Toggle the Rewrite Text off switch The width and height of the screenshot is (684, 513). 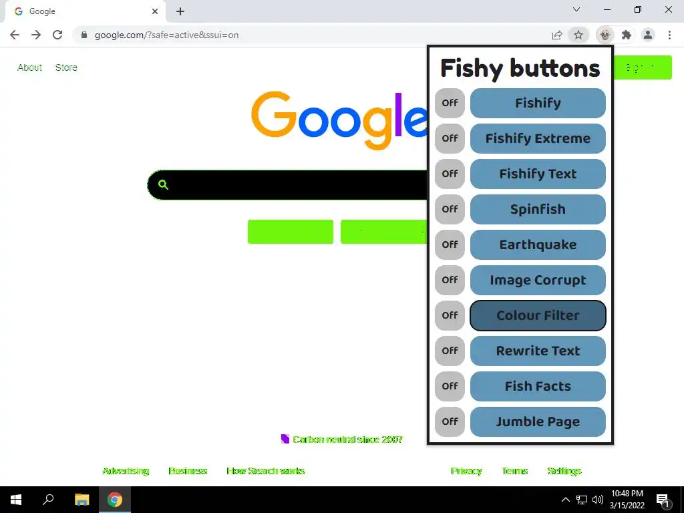(450, 351)
